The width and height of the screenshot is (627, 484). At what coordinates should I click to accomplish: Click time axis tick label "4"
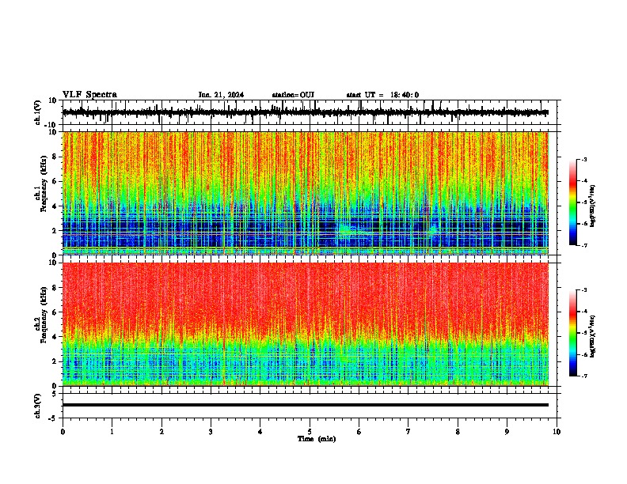[260, 432]
